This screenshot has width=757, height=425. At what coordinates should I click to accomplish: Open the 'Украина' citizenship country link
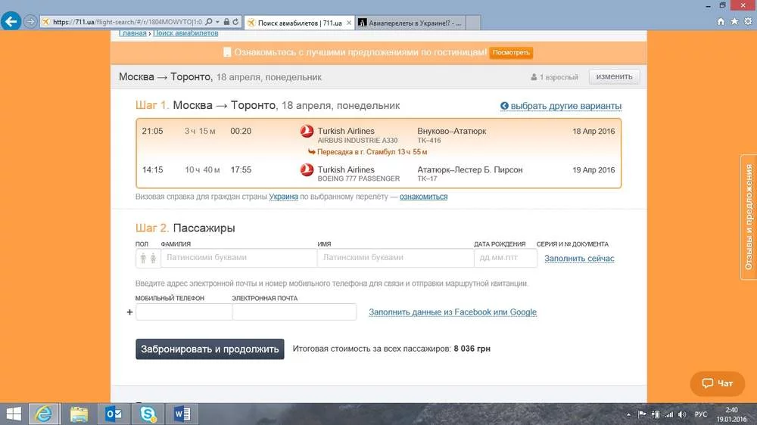coord(283,197)
